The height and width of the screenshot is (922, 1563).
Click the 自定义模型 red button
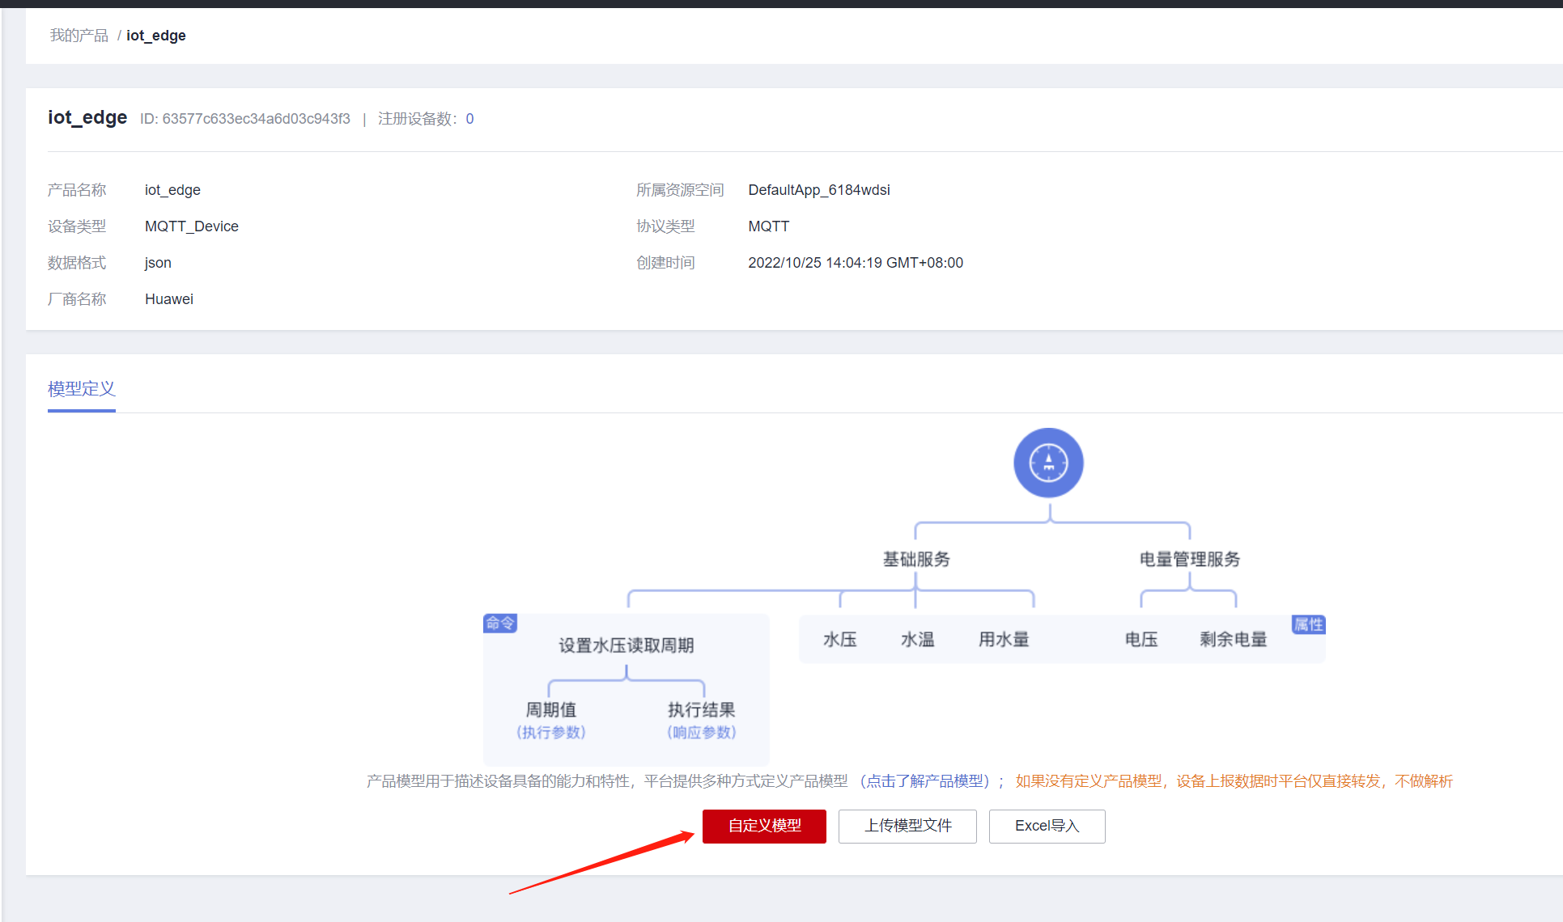[764, 826]
